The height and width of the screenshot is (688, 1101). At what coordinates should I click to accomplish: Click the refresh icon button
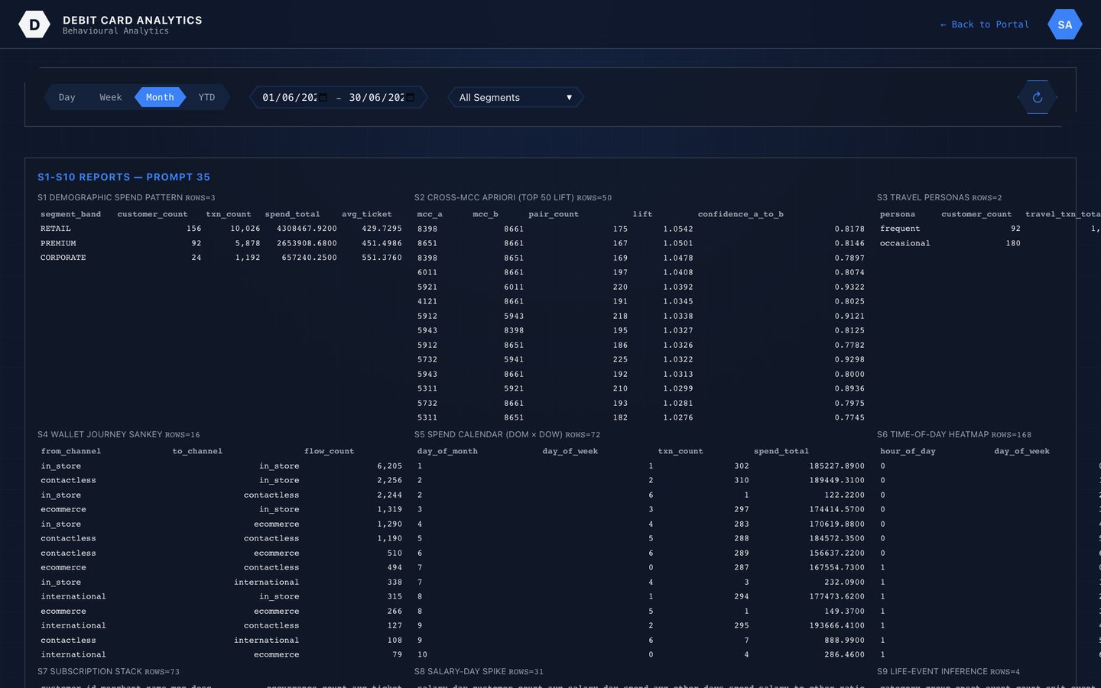click(x=1038, y=97)
